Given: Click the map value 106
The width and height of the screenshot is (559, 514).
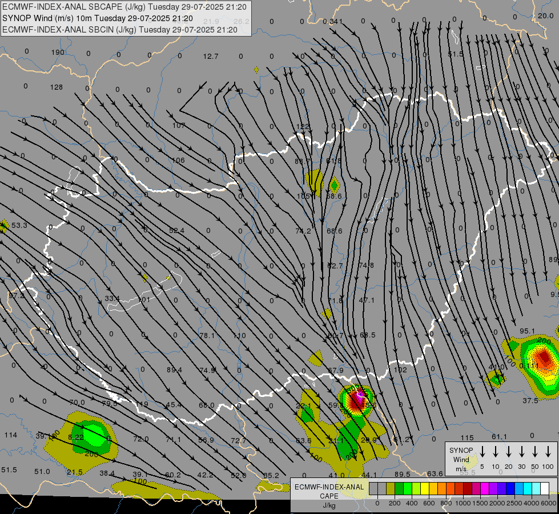Looking at the screenshot, I should click(x=178, y=160).
